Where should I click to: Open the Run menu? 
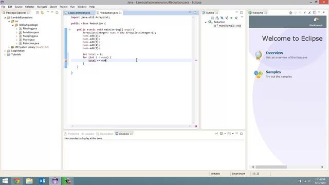(x=72, y=7)
